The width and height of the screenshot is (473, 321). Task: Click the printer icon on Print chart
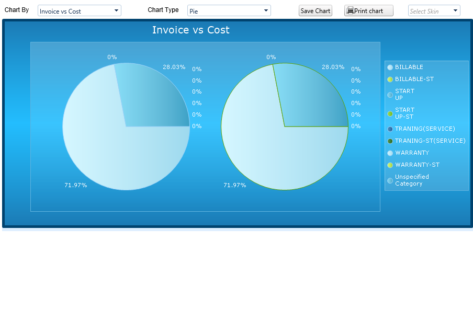[350, 10]
